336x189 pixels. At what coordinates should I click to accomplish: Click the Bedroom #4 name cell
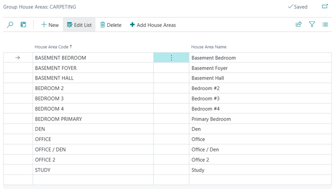pos(260,108)
